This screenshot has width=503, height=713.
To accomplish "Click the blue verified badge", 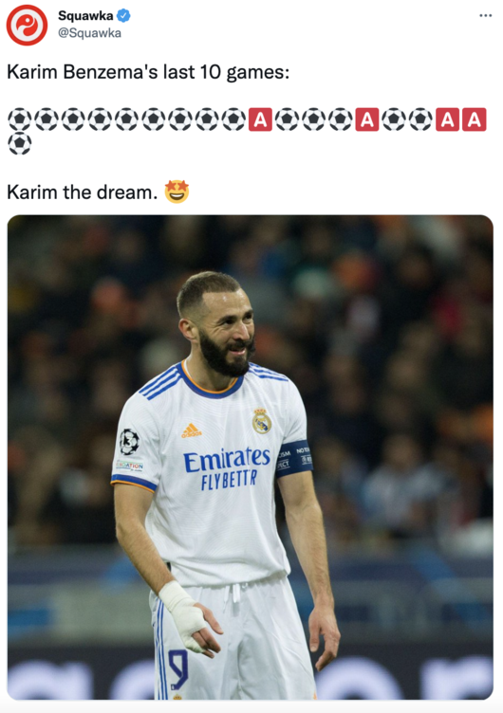I will (x=123, y=15).
